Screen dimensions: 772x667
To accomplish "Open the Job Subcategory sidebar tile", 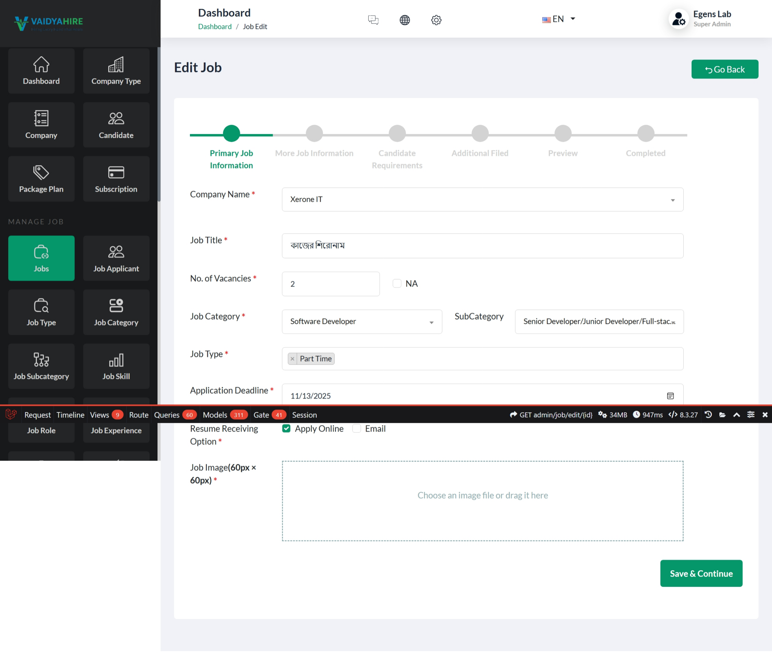I will point(41,366).
